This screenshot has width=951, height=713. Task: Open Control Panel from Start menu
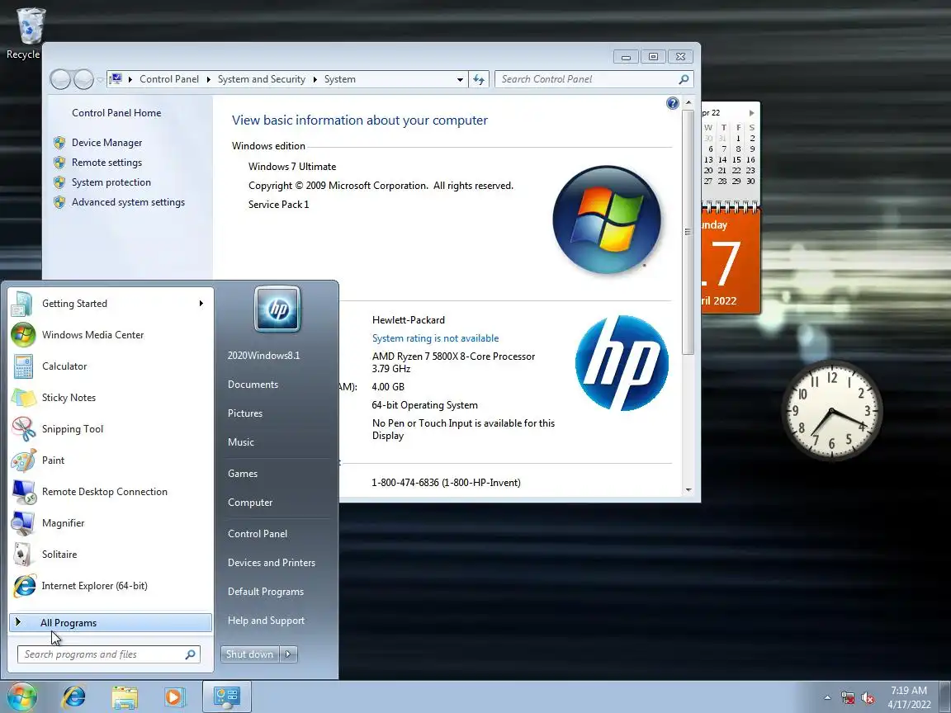(258, 534)
